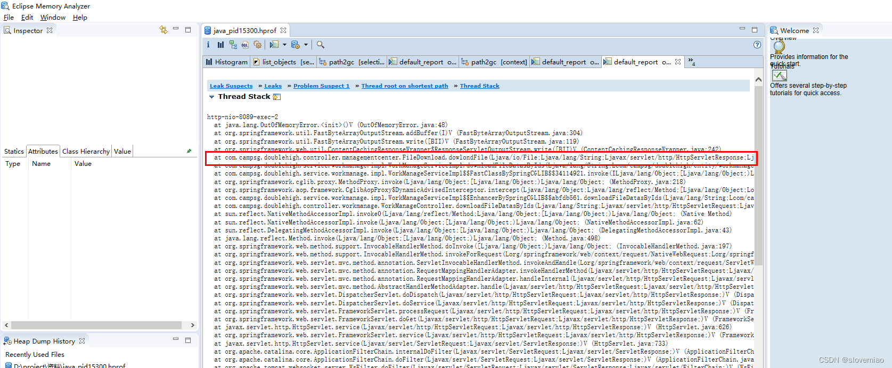This screenshot has height=368, width=892.
Task: Switch to the Histogram tab
Action: tap(226, 62)
